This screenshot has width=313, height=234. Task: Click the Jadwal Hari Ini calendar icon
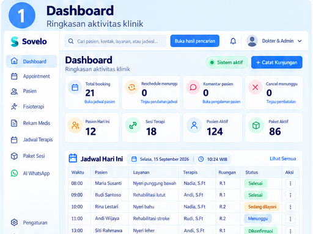coord(73,158)
